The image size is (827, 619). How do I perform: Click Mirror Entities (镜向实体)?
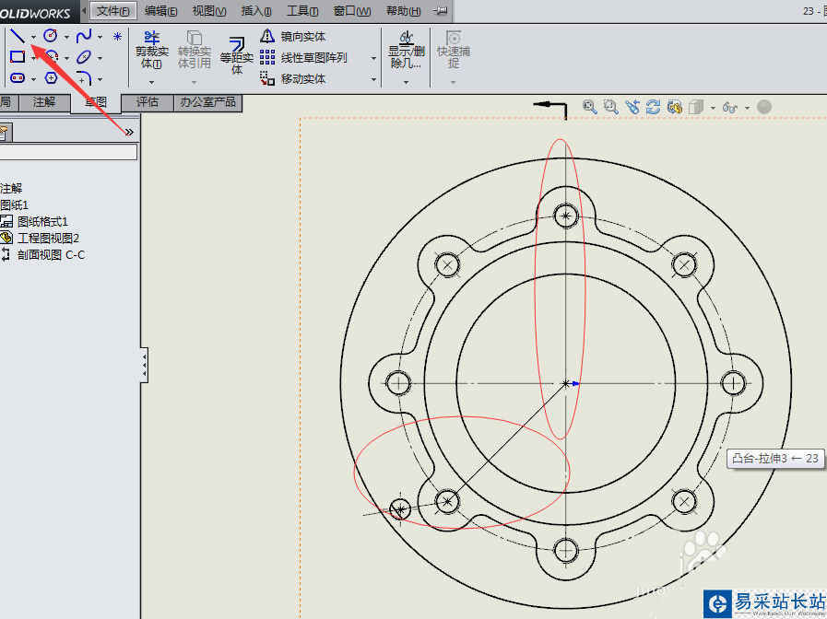coord(294,36)
